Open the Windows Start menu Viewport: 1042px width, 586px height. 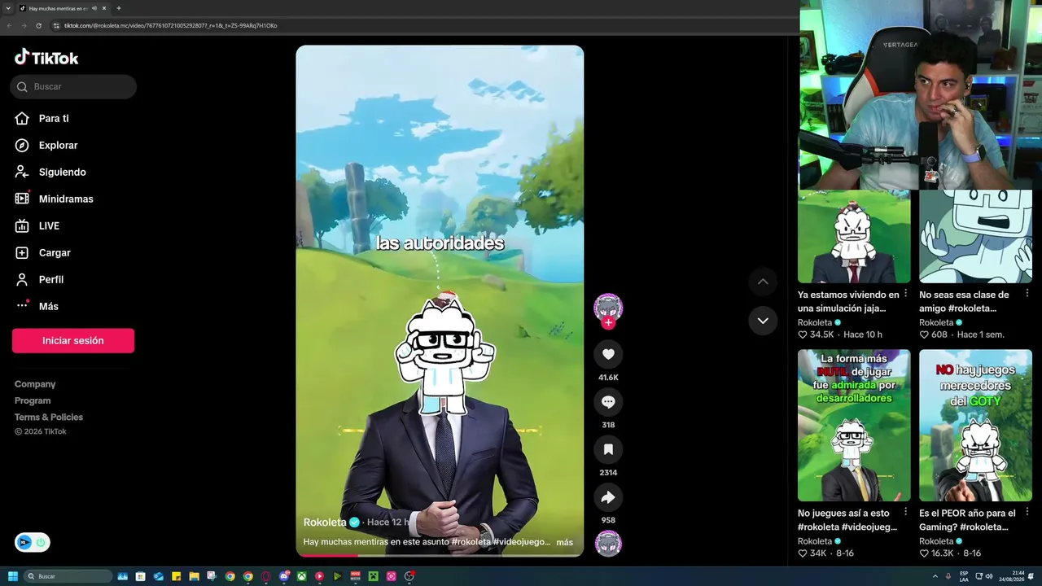click(12, 576)
